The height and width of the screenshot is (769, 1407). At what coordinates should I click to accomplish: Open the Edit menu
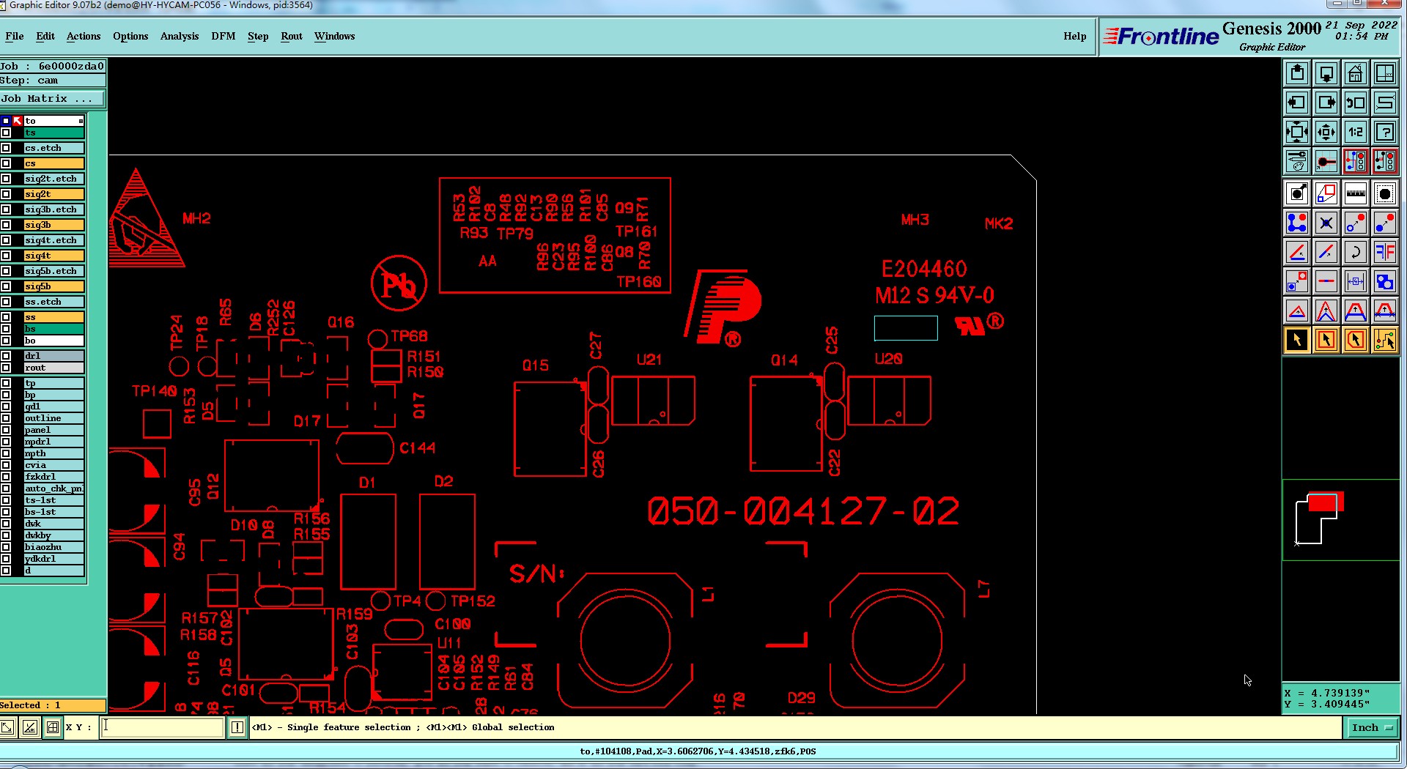pos(45,36)
